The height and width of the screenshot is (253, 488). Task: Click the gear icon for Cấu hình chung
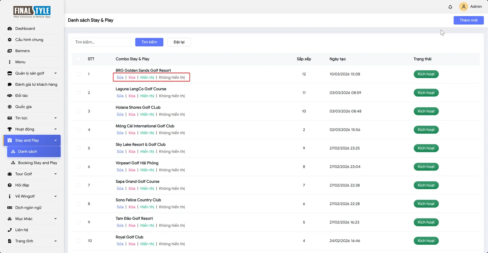[x=10, y=40]
